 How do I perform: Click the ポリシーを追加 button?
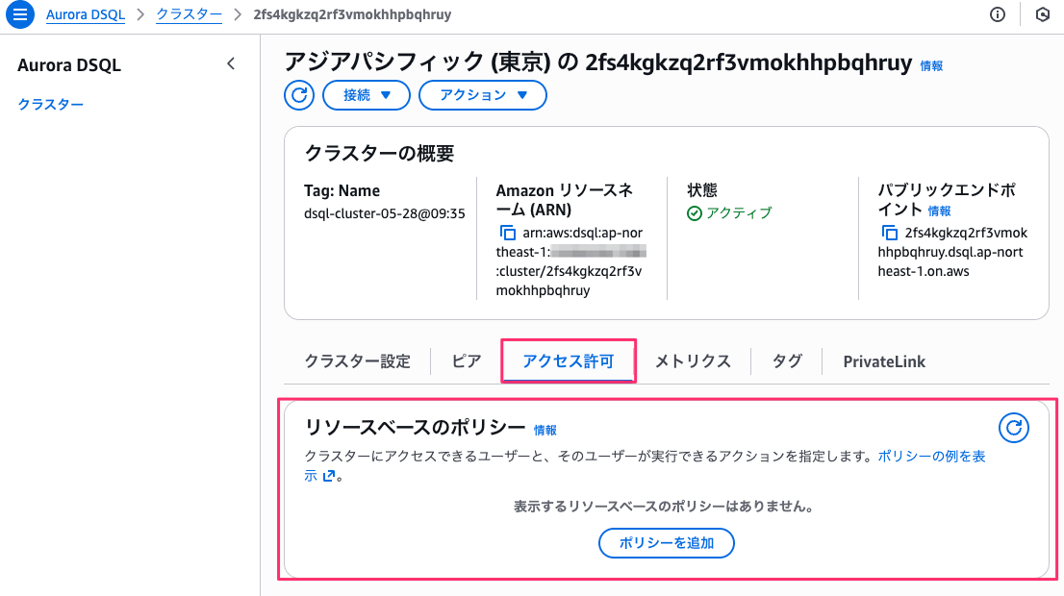point(667,543)
